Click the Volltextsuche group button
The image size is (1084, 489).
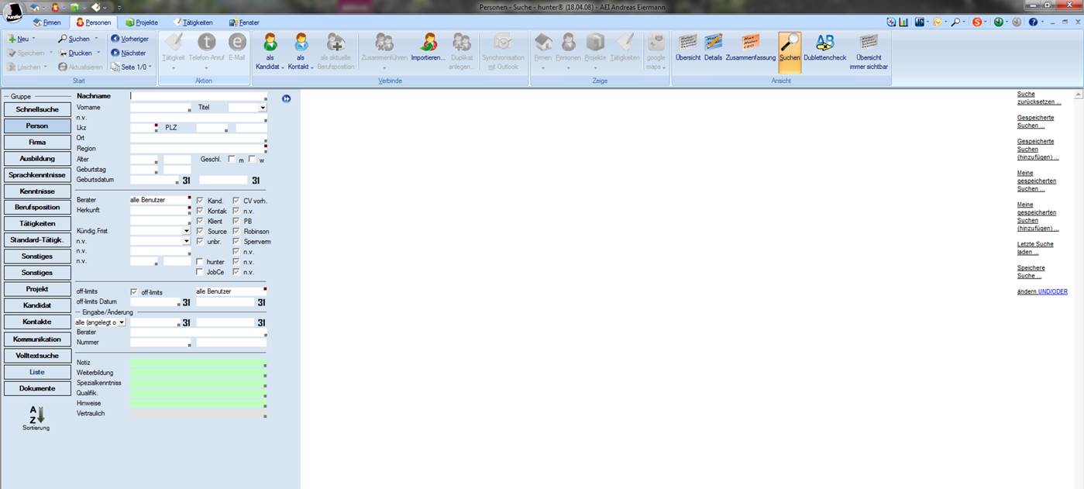point(37,356)
